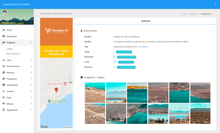Click the Crear Nueva Zona button
This screenshot has width=220, height=133.
(124, 52)
